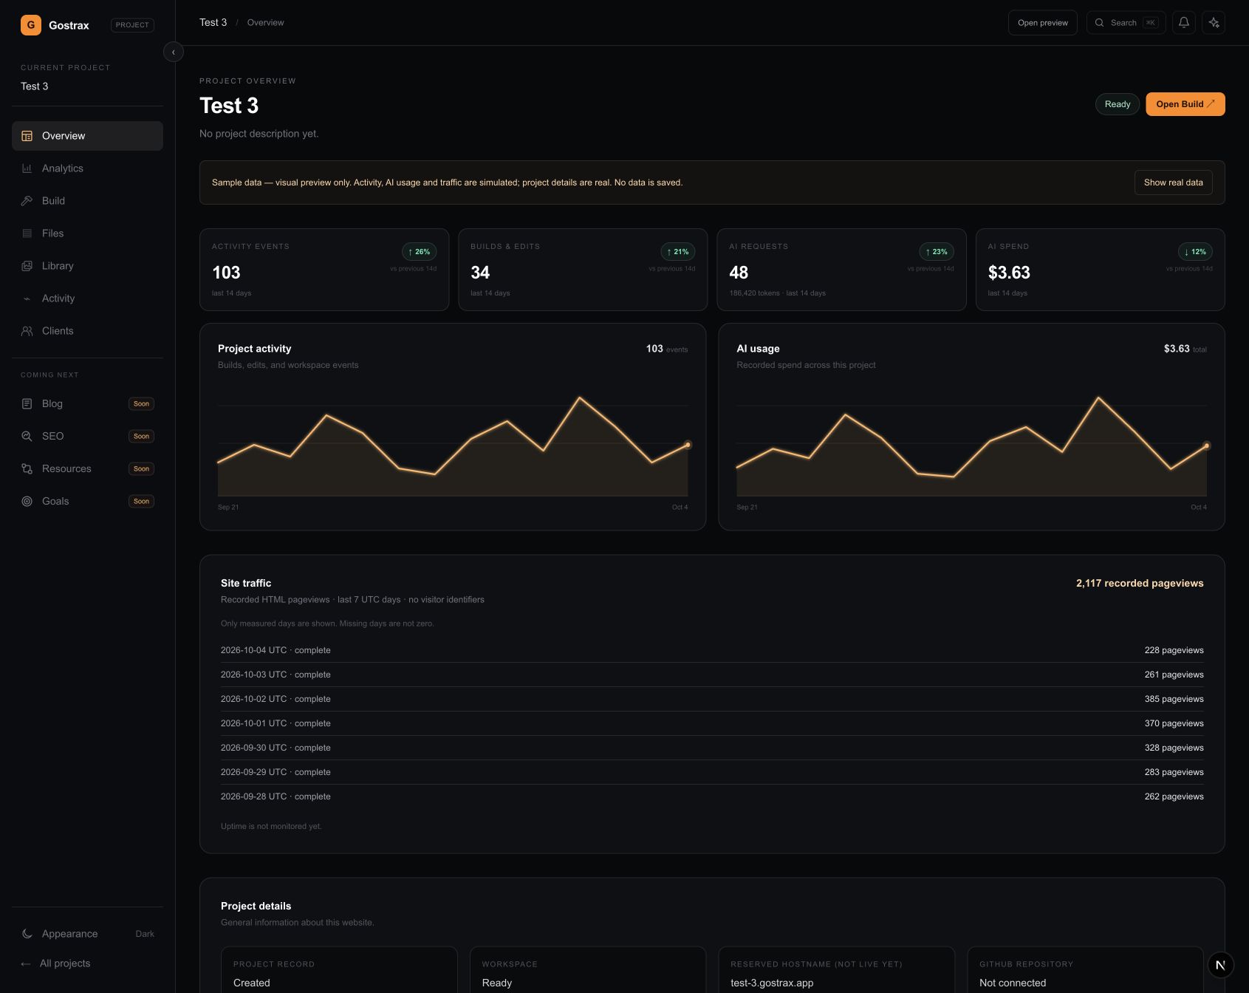Click the Gostrax orange logo icon
The height and width of the screenshot is (993, 1249).
(31, 25)
